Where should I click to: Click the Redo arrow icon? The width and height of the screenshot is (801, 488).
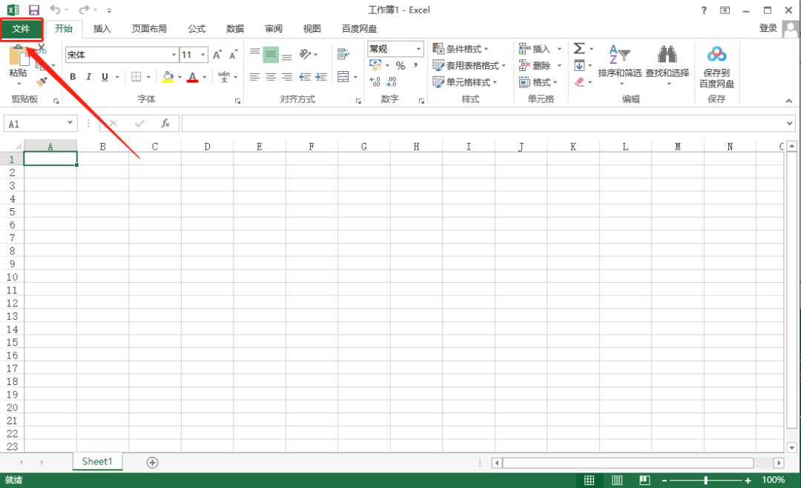pyautogui.click(x=84, y=10)
